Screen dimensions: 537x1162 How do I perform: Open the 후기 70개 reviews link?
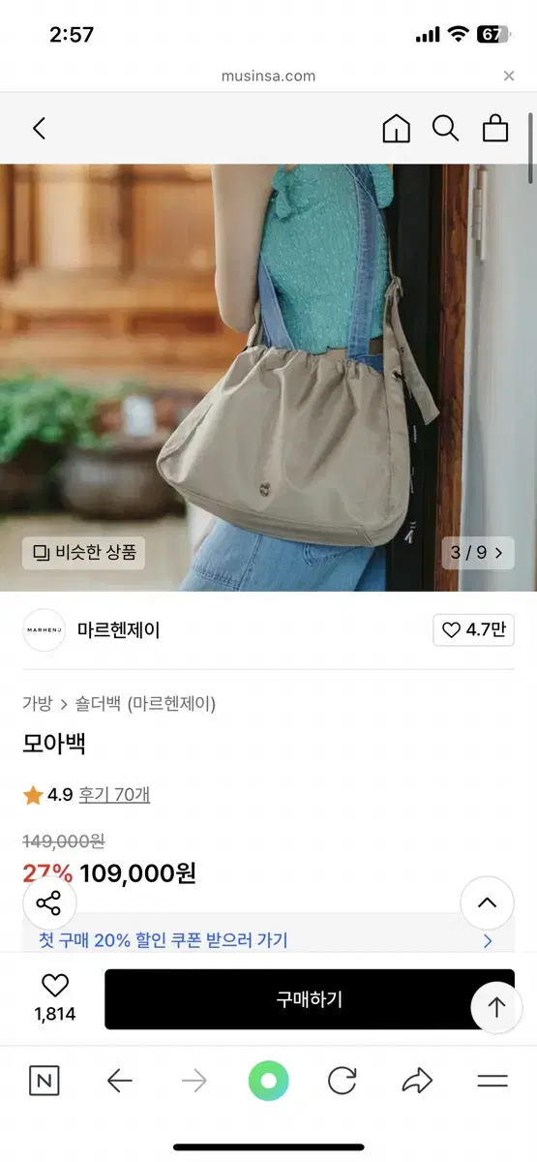[114, 795]
